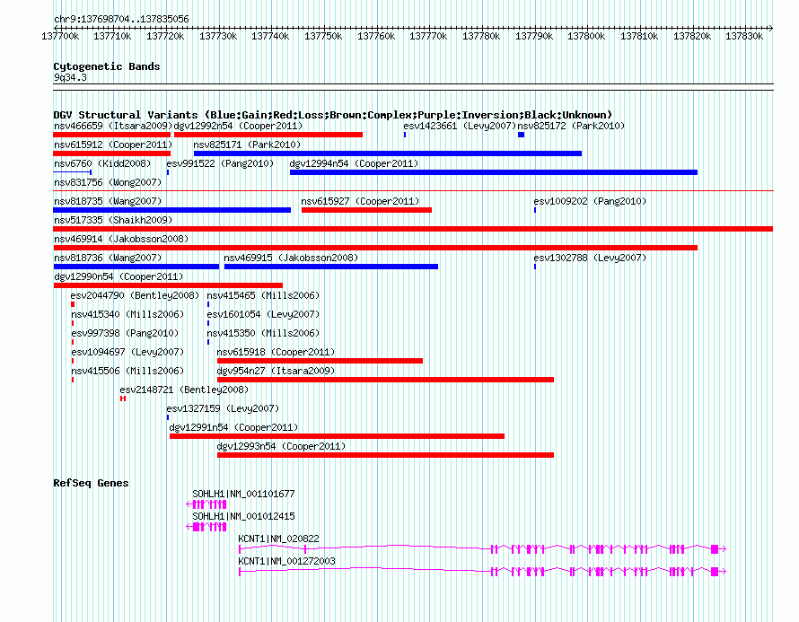Open esv1601054 (Levy2007) label

pyautogui.click(x=263, y=314)
